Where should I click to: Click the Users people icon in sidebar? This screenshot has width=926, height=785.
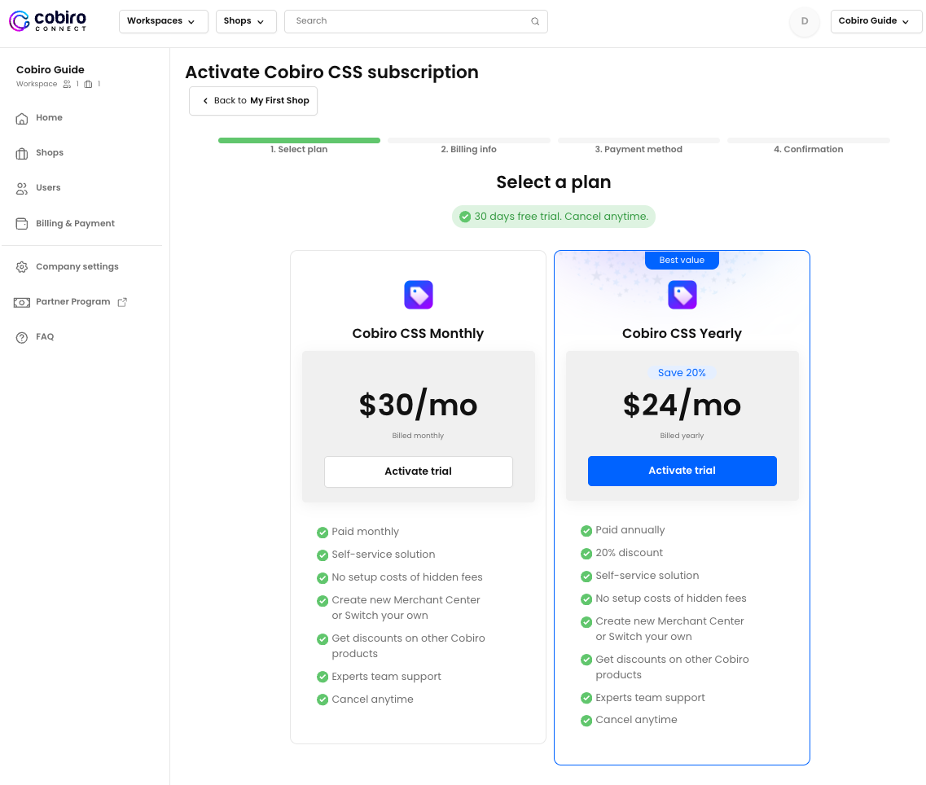point(22,188)
